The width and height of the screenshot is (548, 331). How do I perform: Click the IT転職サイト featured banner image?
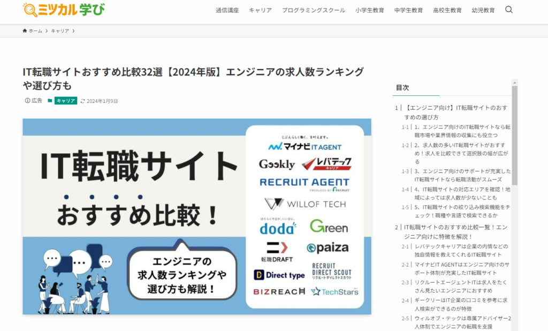click(x=197, y=216)
